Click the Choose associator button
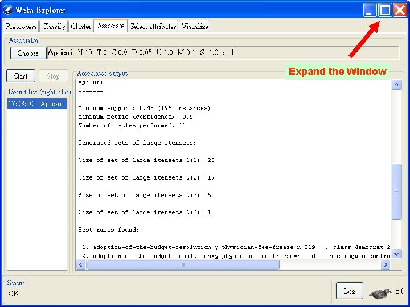This screenshot has height=307, width=410. (28, 53)
